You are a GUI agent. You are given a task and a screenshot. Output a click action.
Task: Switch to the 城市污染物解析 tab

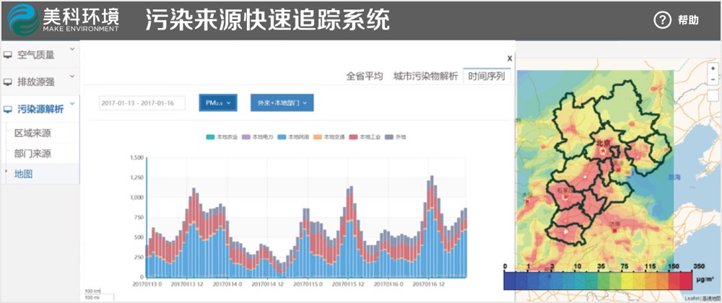[x=425, y=76]
